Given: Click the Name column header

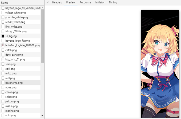Looking at the screenshot, I should pos(22,3).
